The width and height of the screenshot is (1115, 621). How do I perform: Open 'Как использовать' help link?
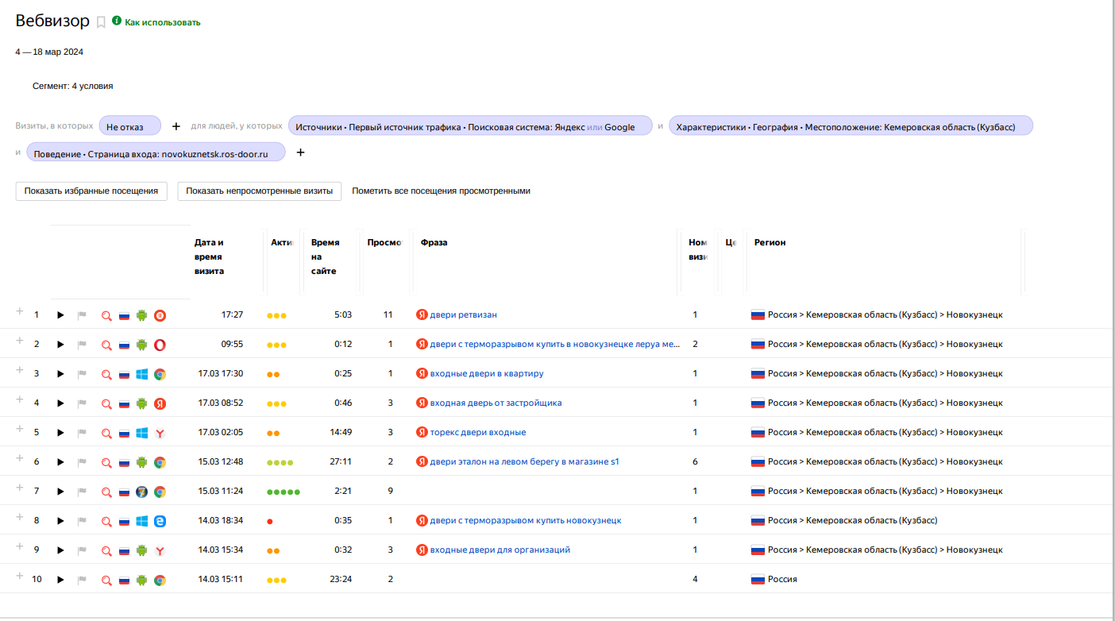click(x=162, y=22)
